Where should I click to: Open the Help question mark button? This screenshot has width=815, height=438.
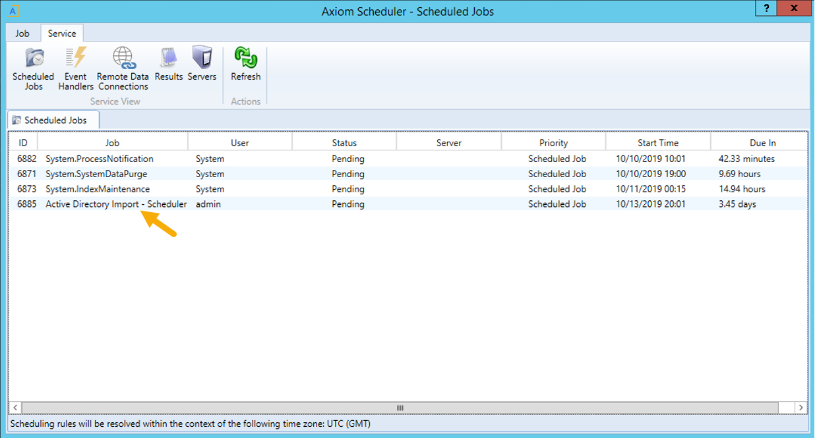tap(766, 9)
